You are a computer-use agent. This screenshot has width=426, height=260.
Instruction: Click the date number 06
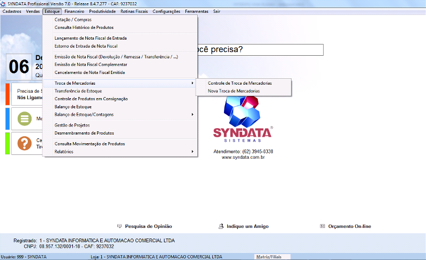click(x=19, y=66)
